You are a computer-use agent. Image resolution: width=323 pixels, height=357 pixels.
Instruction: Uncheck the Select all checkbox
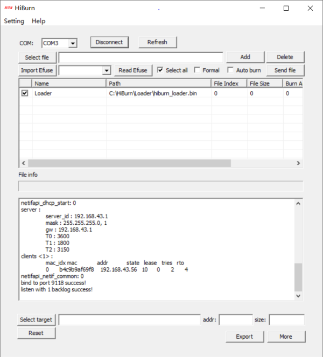[160, 70]
